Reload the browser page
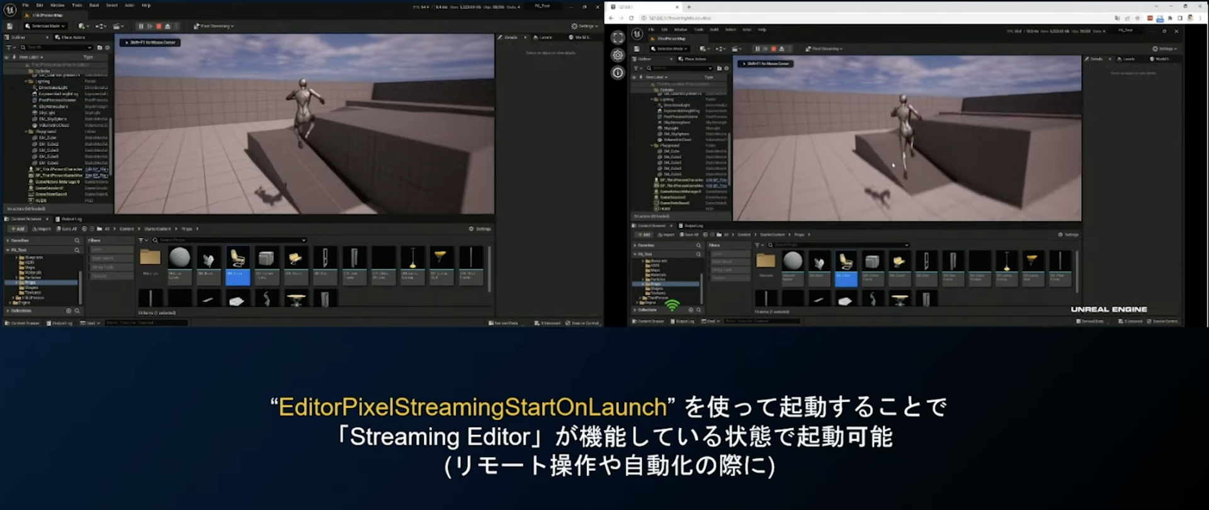Image resolution: width=1209 pixels, height=510 pixels. (x=632, y=18)
